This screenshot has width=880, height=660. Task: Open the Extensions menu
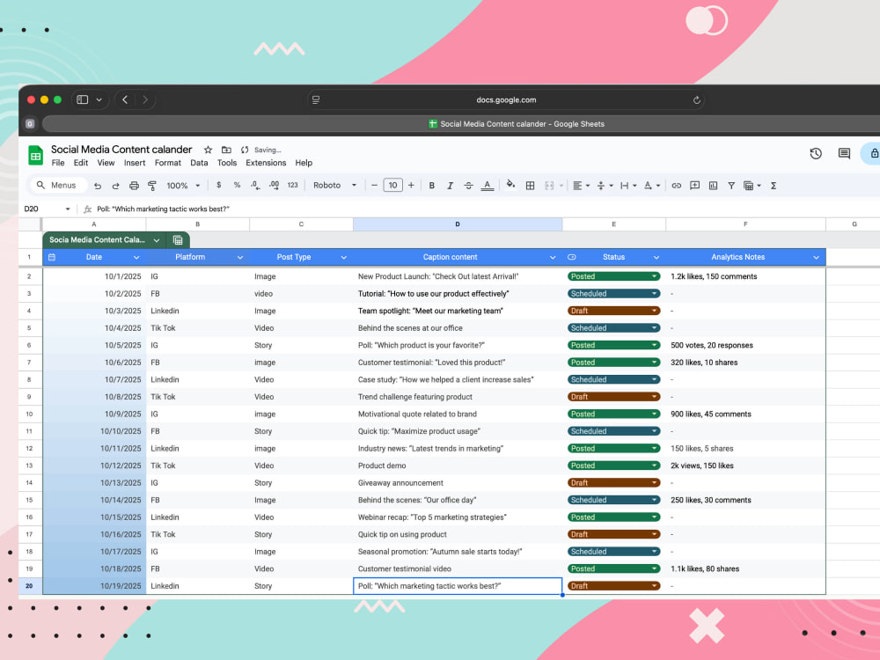[266, 163]
